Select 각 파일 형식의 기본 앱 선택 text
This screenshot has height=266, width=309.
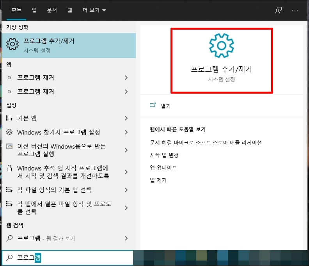(x=54, y=190)
